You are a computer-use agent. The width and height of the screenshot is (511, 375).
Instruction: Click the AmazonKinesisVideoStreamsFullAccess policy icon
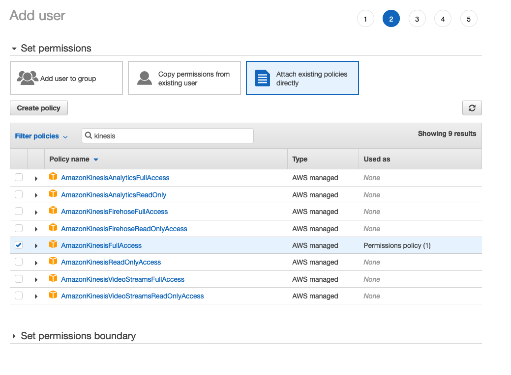(x=53, y=278)
